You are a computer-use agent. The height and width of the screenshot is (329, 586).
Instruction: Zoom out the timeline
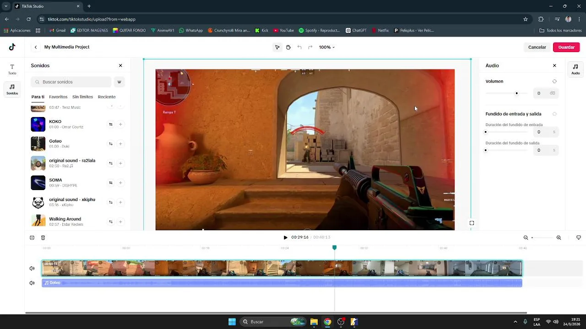526,238
